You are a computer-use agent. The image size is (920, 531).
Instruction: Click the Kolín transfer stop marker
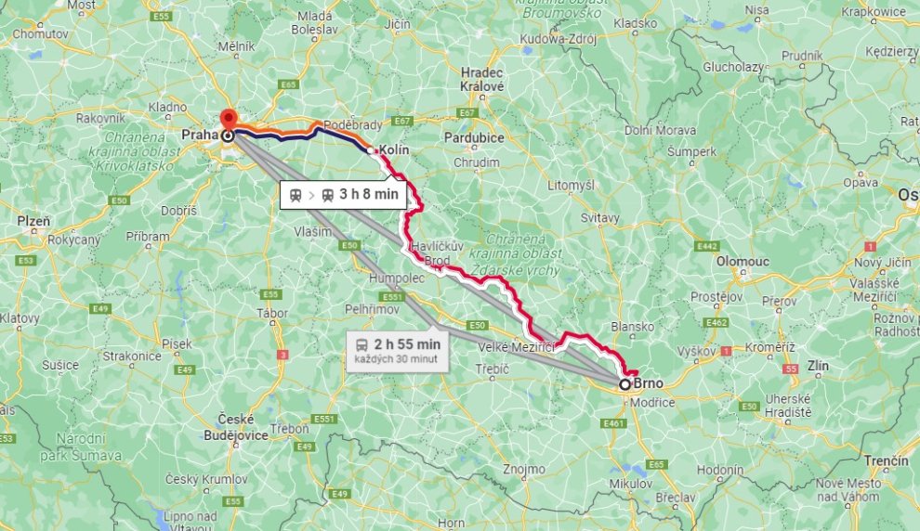click(x=372, y=150)
